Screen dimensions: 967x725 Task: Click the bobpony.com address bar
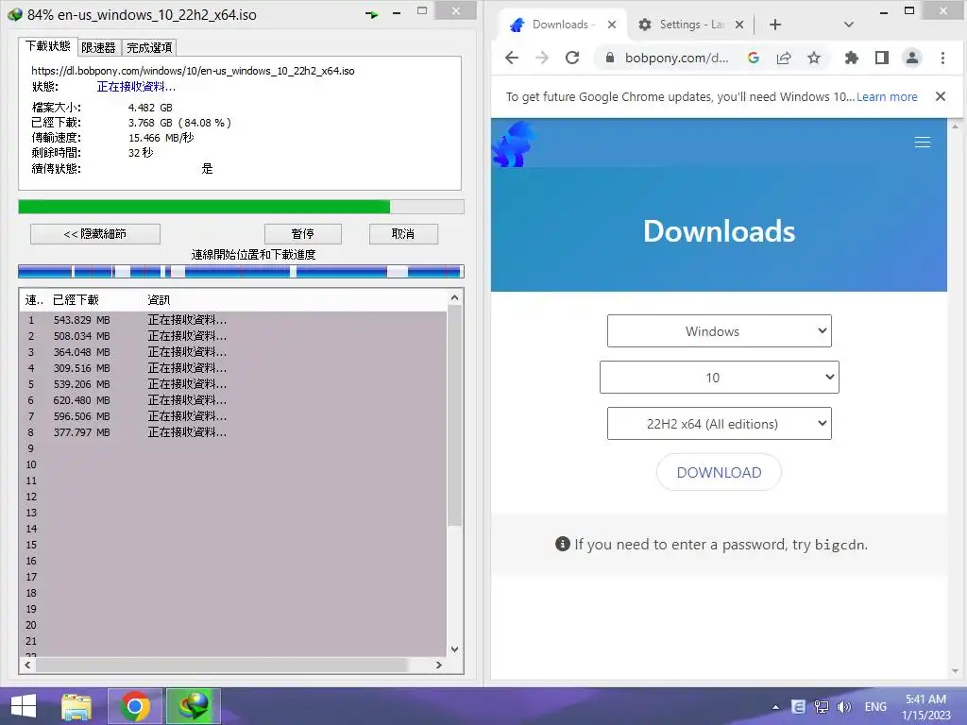[676, 58]
